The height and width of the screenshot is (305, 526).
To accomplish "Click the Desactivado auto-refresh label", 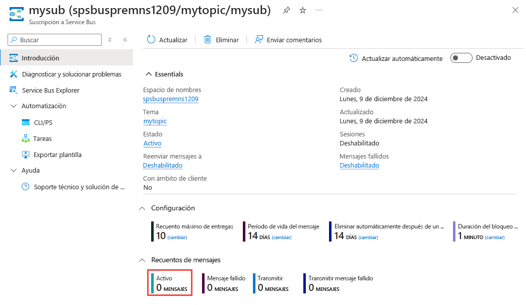I will click(x=493, y=58).
